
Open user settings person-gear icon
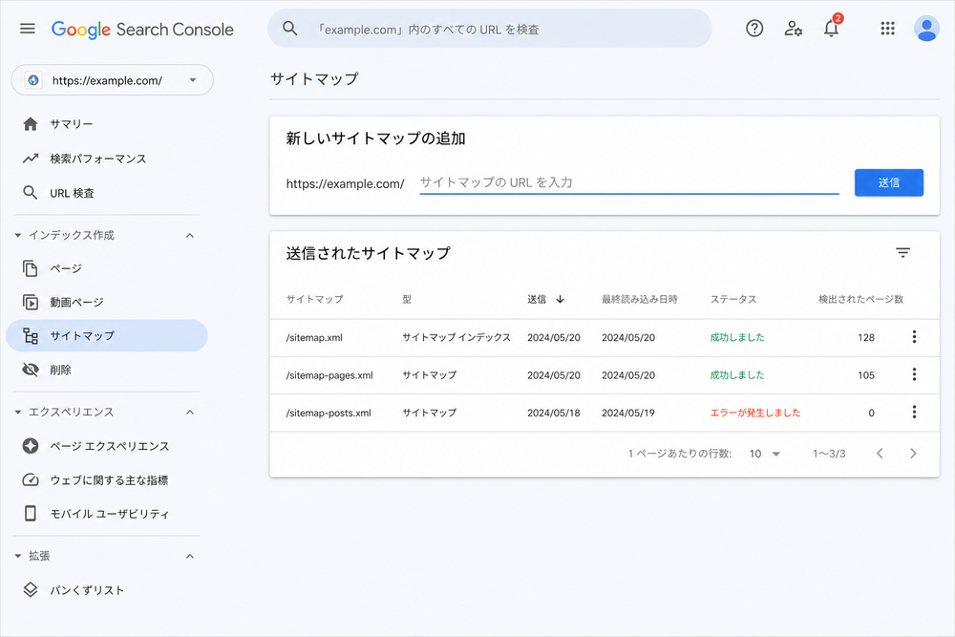[x=793, y=29]
